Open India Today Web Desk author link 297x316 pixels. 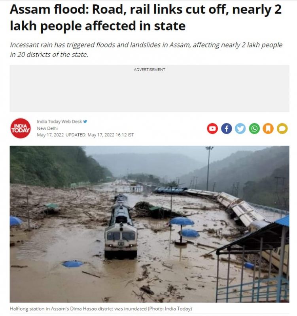59,122
